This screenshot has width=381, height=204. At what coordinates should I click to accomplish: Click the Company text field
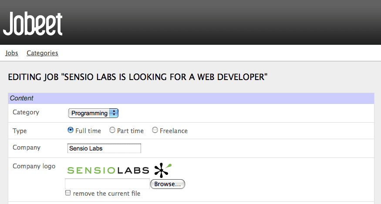click(x=104, y=148)
